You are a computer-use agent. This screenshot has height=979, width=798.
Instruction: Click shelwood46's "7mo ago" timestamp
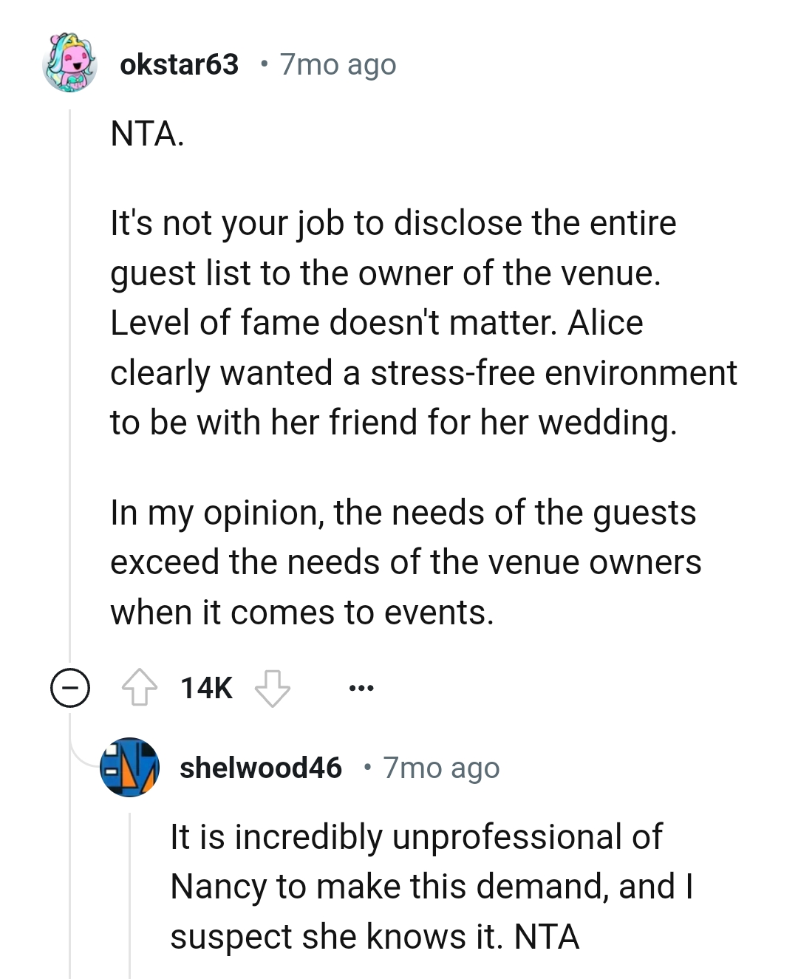(441, 768)
